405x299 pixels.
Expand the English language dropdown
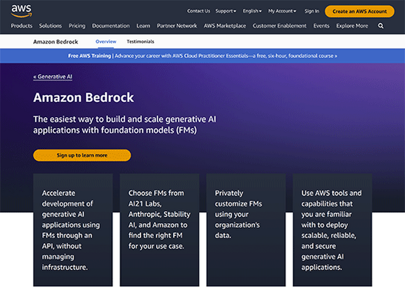252,11
